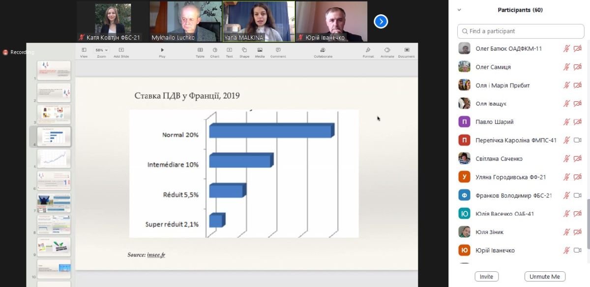
Task: Select Юрій Іванечко video tile
Action: pos(332,21)
